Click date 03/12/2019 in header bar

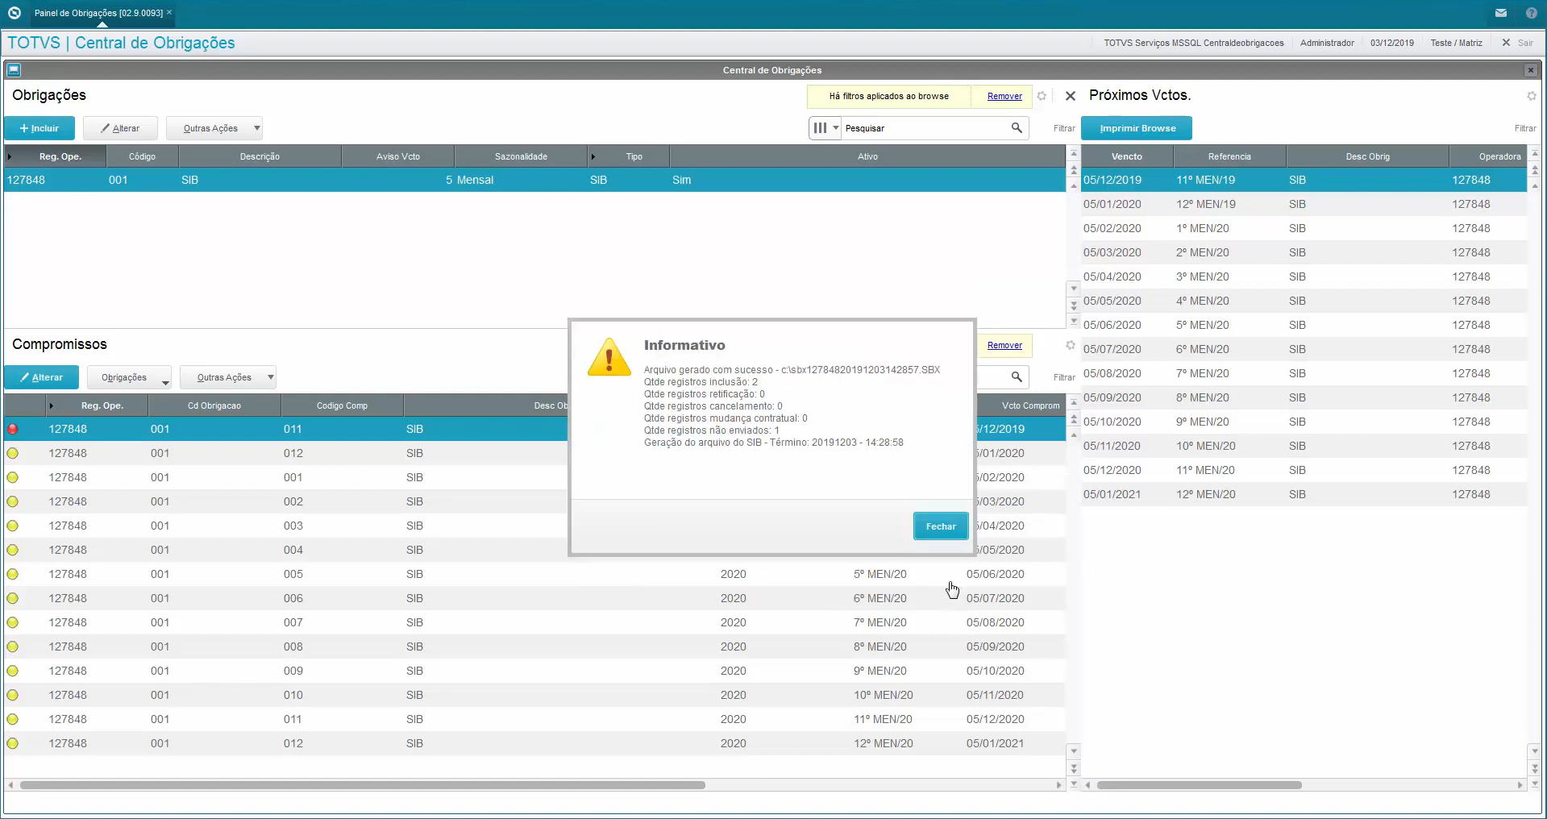pos(1391,43)
